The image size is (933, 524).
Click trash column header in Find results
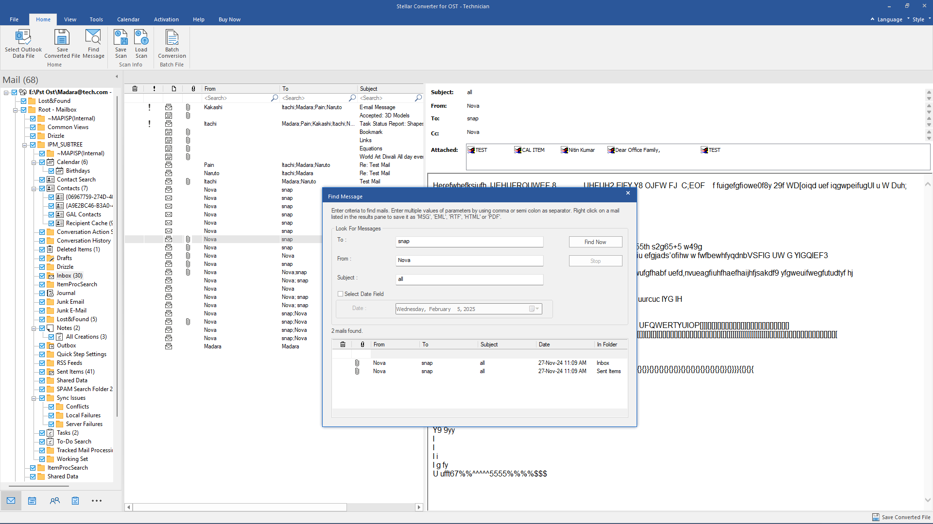click(343, 344)
